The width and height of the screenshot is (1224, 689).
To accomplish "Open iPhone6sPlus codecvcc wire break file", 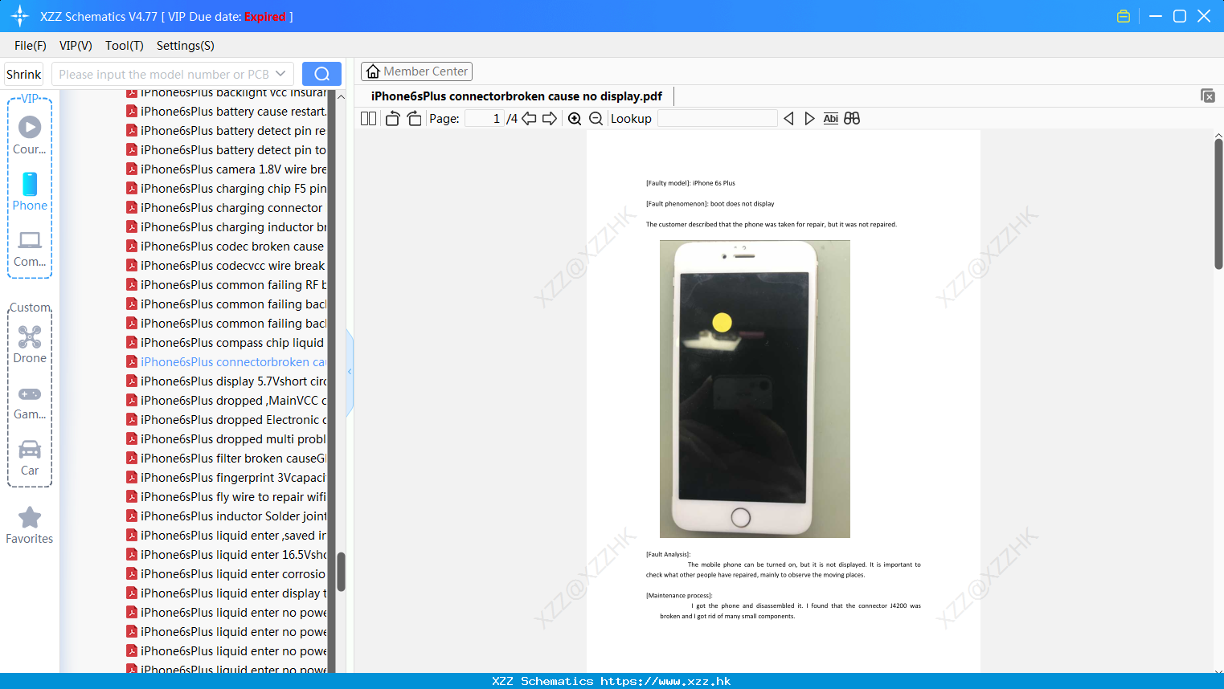I will [x=227, y=266].
